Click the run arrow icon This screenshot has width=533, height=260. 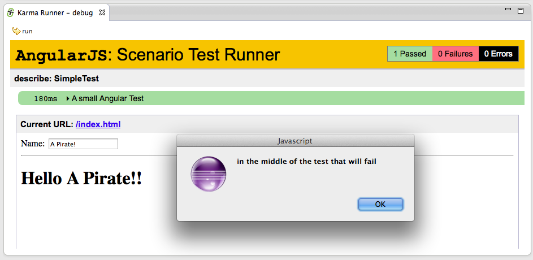click(x=16, y=31)
